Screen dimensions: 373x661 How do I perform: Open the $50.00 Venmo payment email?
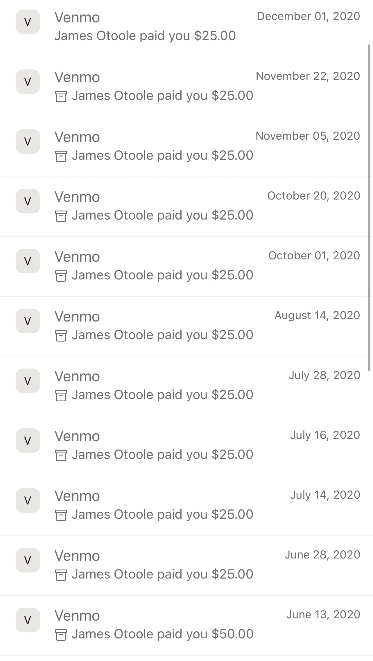pyautogui.click(x=186, y=626)
